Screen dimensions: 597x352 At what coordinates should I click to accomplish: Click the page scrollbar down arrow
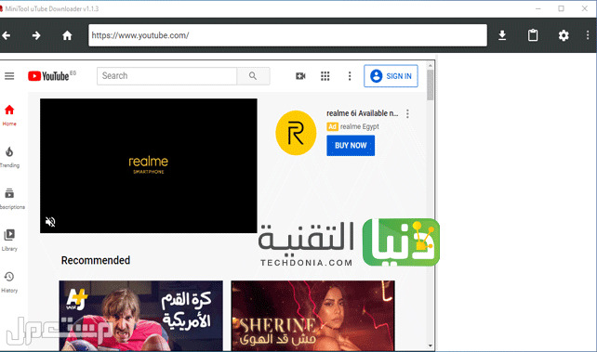(x=431, y=345)
